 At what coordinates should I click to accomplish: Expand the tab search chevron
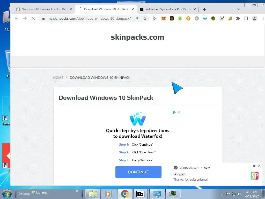tap(238, 9)
